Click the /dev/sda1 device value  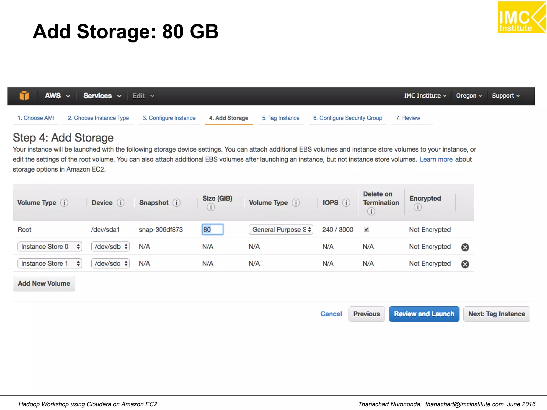click(x=105, y=230)
